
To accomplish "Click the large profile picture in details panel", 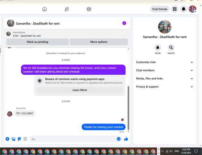I will click(165, 27).
